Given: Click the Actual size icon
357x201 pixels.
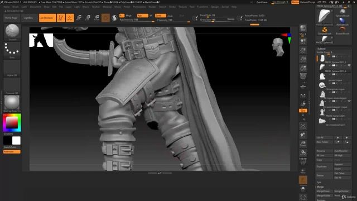Looking at the screenshot, I should [303, 59].
